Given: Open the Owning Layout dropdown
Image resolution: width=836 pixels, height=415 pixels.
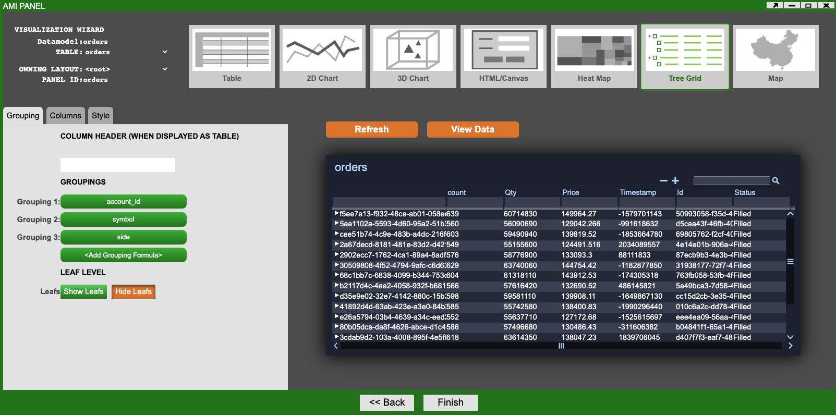Looking at the screenshot, I should tap(165, 69).
